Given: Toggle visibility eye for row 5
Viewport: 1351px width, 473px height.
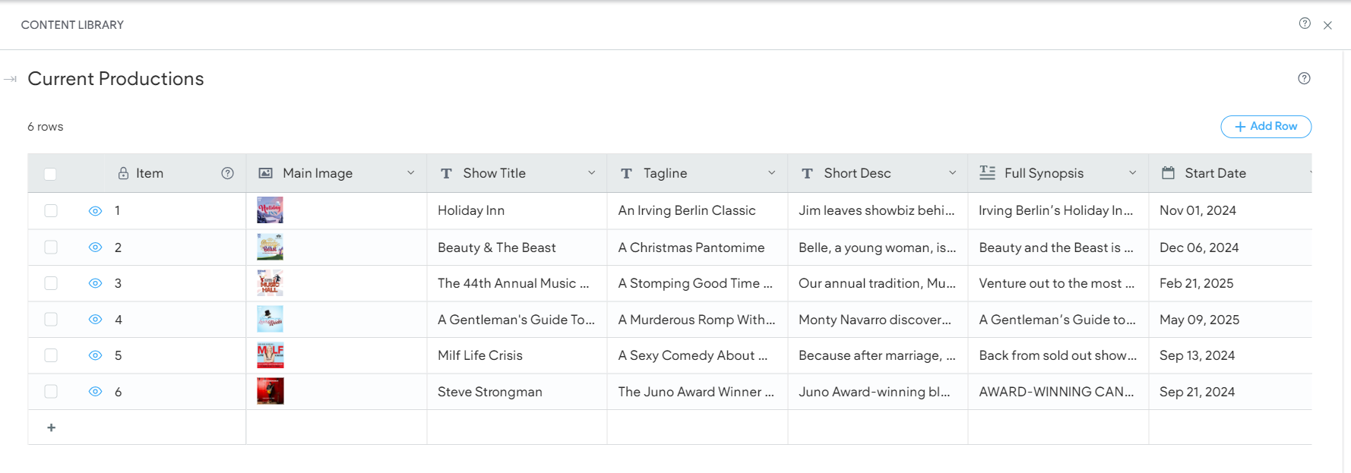Looking at the screenshot, I should (x=95, y=355).
